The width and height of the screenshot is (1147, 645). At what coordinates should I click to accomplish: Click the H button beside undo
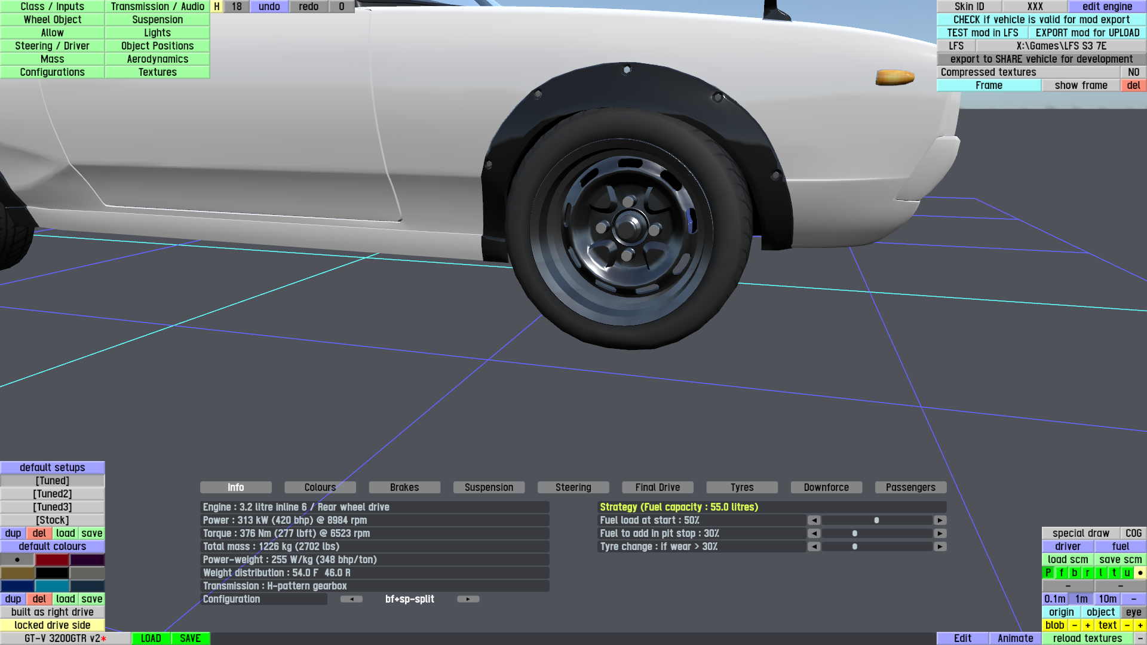[217, 7]
